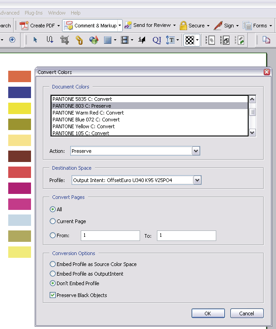This screenshot has height=329, width=276.
Task: Choose Embed Profile as OutputIntent
Action: tap(52, 274)
